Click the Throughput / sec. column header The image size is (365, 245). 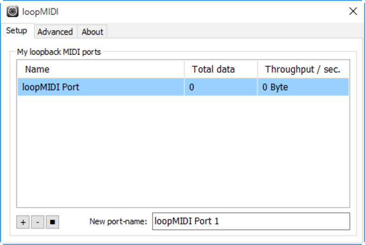[303, 69]
